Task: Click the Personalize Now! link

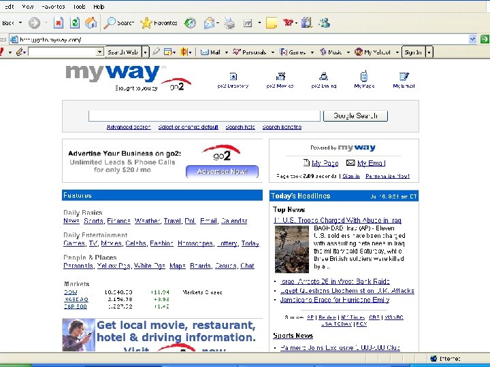Action: coord(387,176)
